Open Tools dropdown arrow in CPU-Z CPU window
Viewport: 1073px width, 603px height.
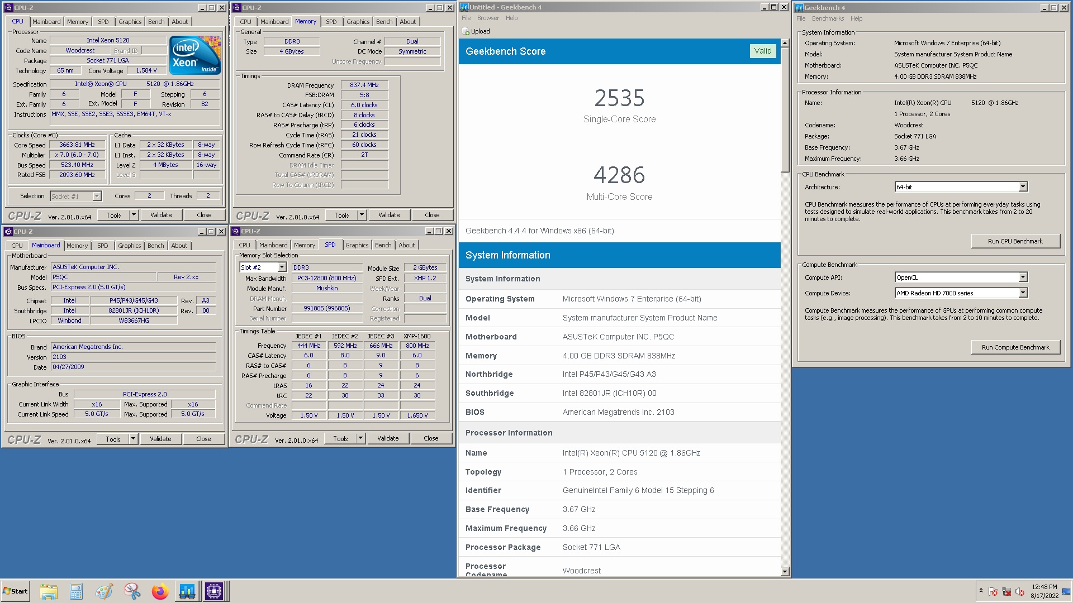134,215
